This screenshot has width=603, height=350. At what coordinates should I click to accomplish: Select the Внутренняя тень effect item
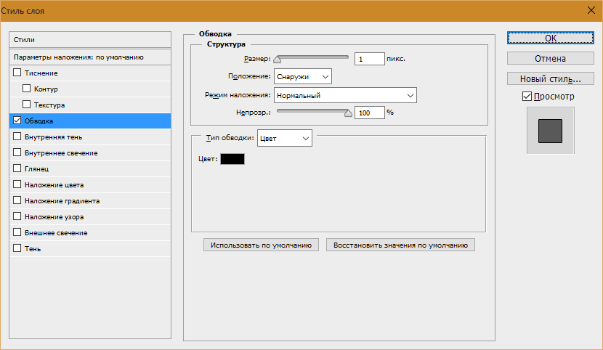90,137
